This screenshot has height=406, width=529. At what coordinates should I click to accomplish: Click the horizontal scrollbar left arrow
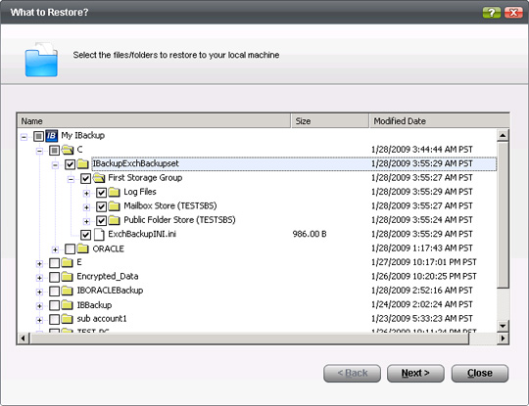click(23, 338)
